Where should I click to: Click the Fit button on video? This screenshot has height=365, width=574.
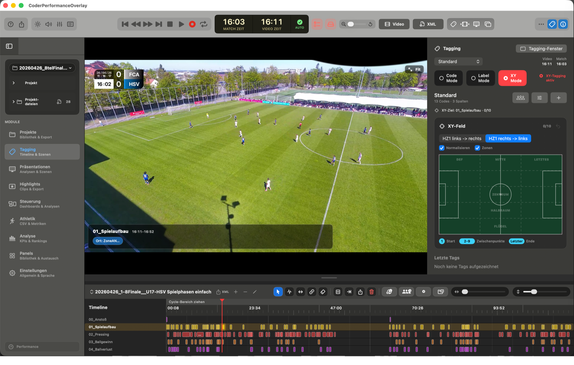pos(414,69)
